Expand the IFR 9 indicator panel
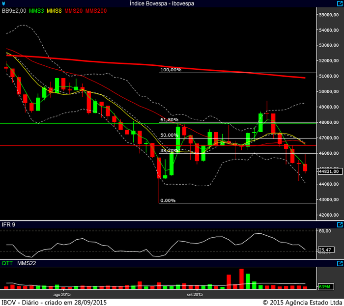Image resolution: width=344 pixels, height=306 pixels. pos(340,224)
